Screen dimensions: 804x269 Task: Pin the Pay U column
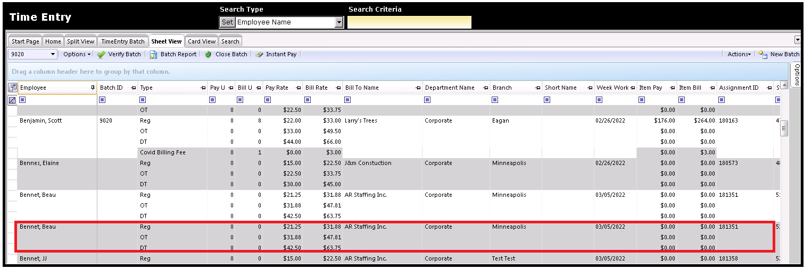click(x=230, y=88)
